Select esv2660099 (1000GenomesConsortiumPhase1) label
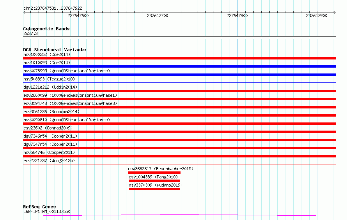 pyautogui.click(x=70, y=95)
